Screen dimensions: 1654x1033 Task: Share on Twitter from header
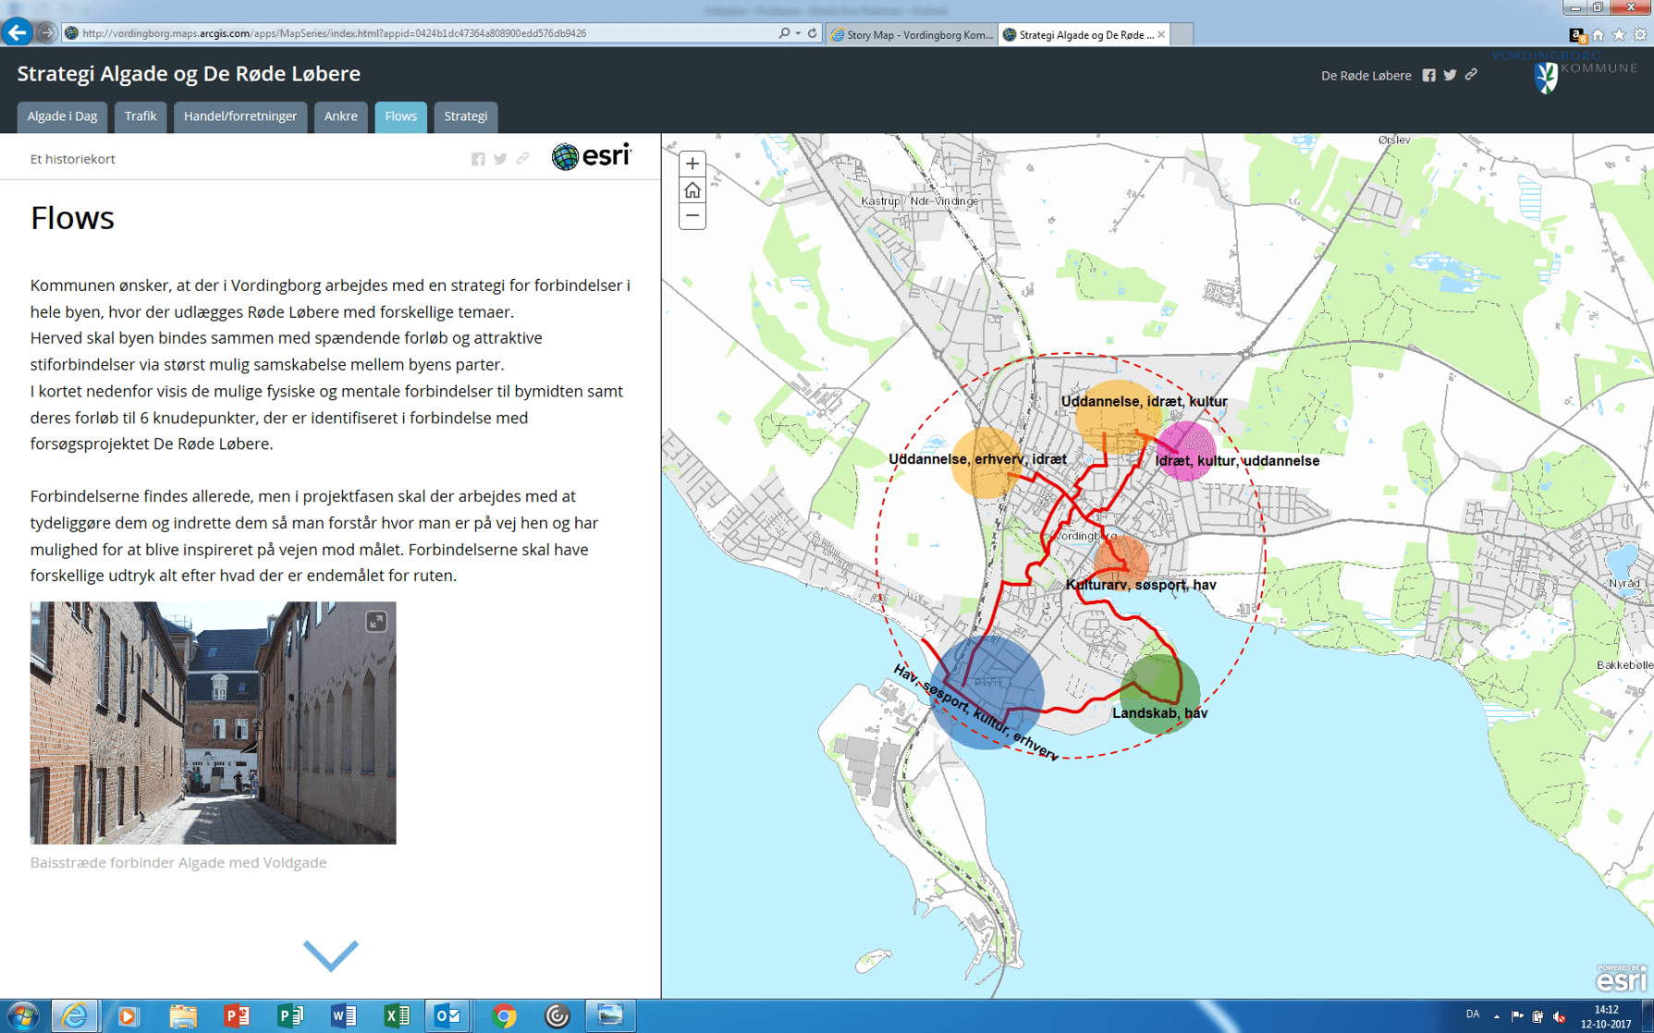pyautogui.click(x=1450, y=76)
